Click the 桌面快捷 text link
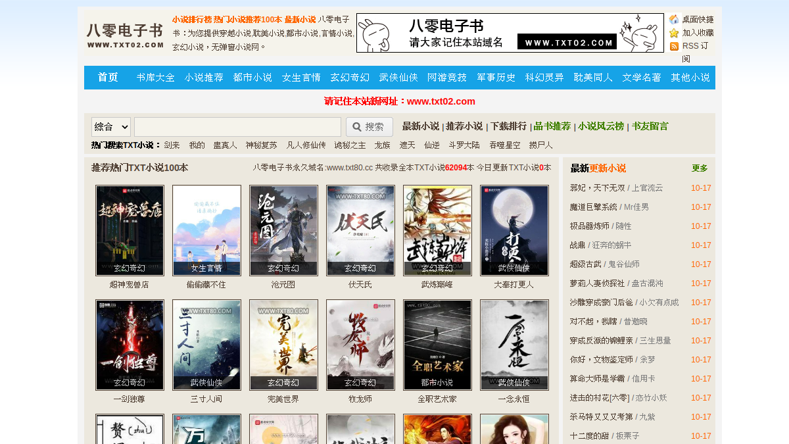The image size is (789, 444). pos(698,20)
